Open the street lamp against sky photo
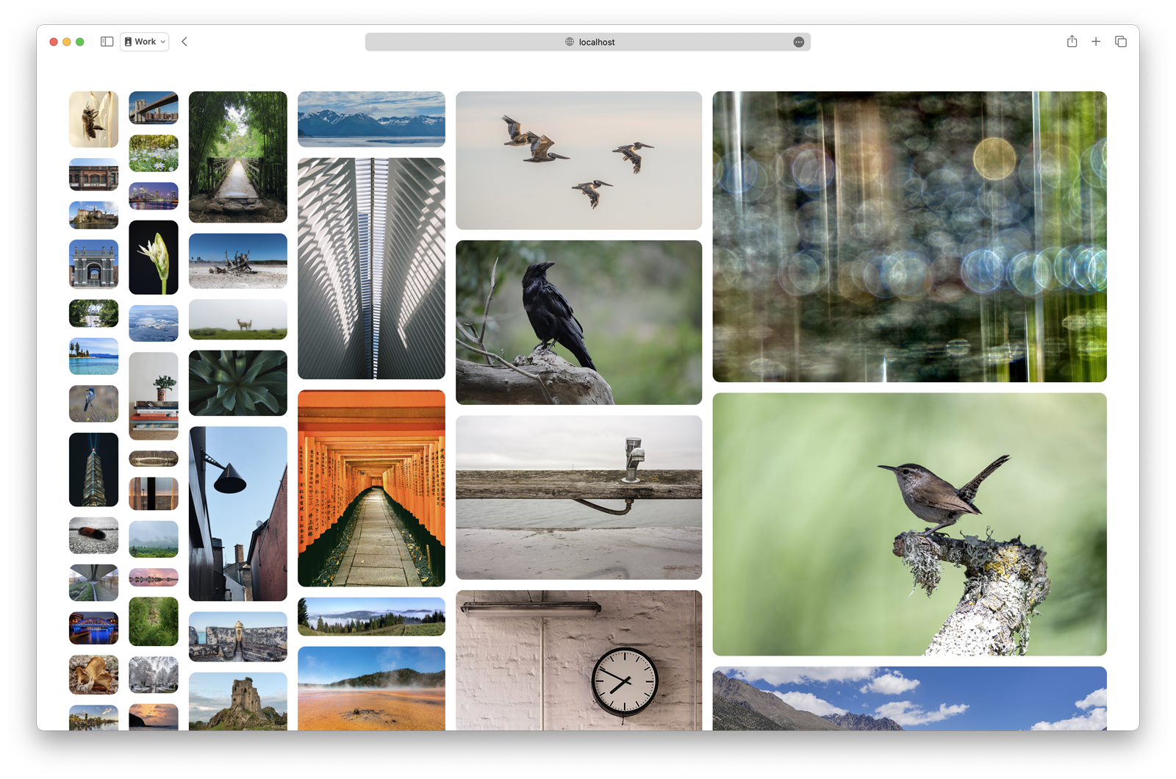Screen dimensions: 1176x779 pyautogui.click(x=237, y=514)
